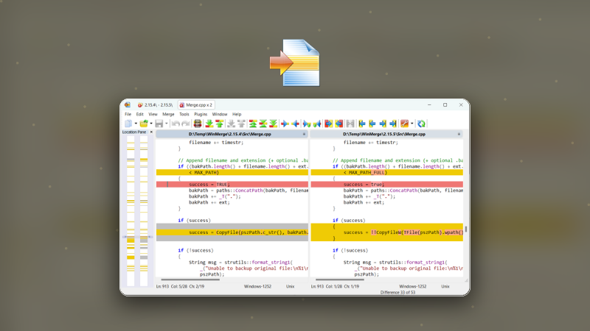Click the left column of the location pane map
The height and width of the screenshot is (331, 590).
(131, 210)
